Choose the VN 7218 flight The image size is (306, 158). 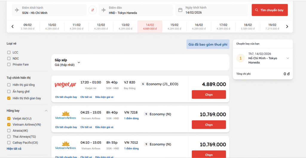click(x=209, y=124)
